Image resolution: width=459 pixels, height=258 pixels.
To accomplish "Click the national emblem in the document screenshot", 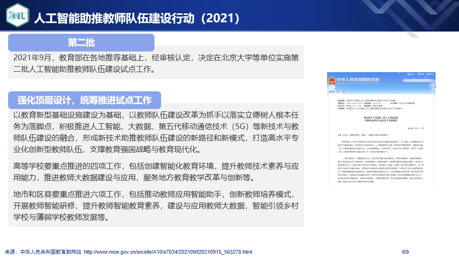I will pyautogui.click(x=331, y=81).
